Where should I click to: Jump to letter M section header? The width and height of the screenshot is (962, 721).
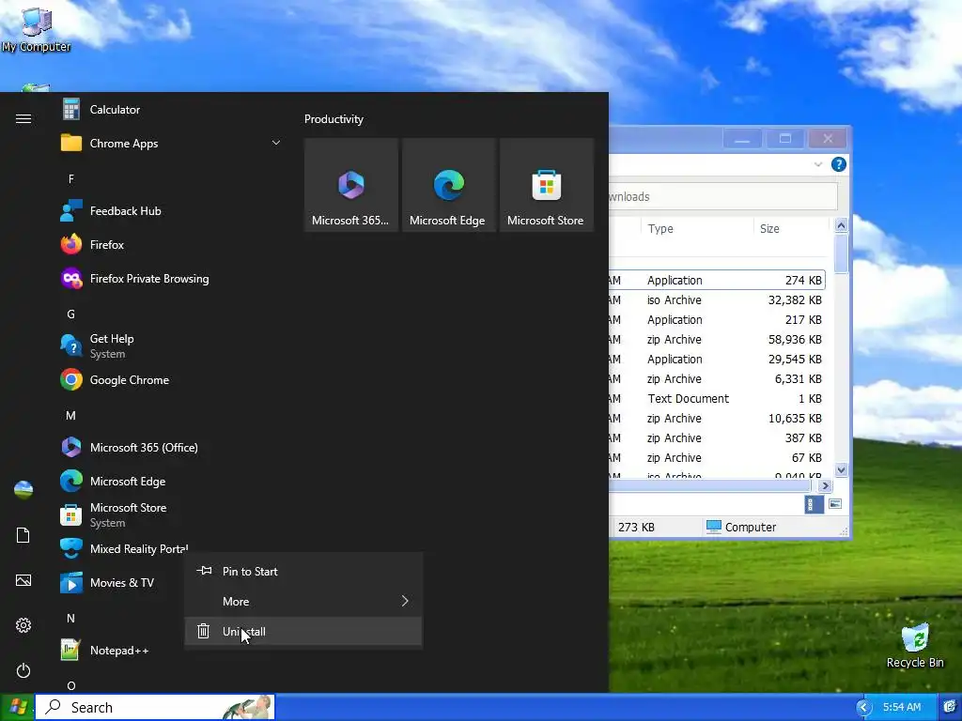click(71, 416)
